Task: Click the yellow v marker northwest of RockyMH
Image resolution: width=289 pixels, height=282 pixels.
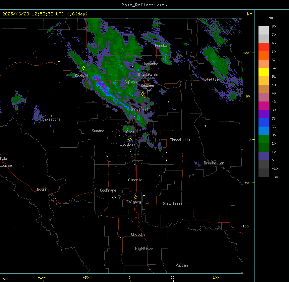Action: click(x=59, y=62)
